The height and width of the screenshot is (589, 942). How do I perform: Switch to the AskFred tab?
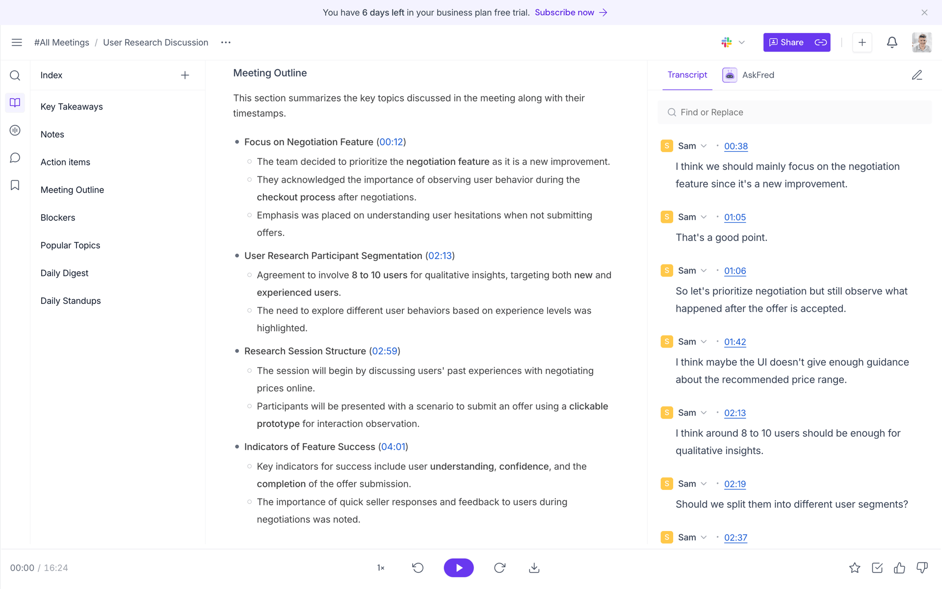(749, 75)
